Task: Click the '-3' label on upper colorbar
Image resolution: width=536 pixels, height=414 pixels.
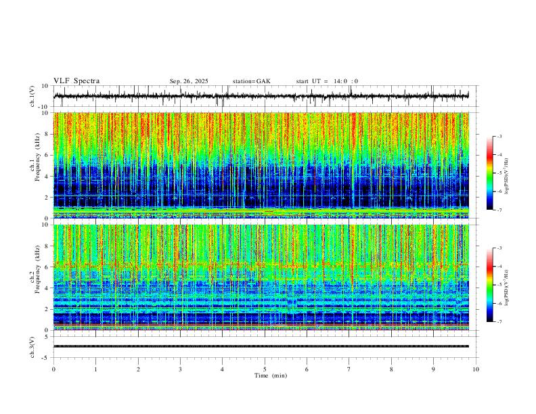Action: (x=499, y=136)
